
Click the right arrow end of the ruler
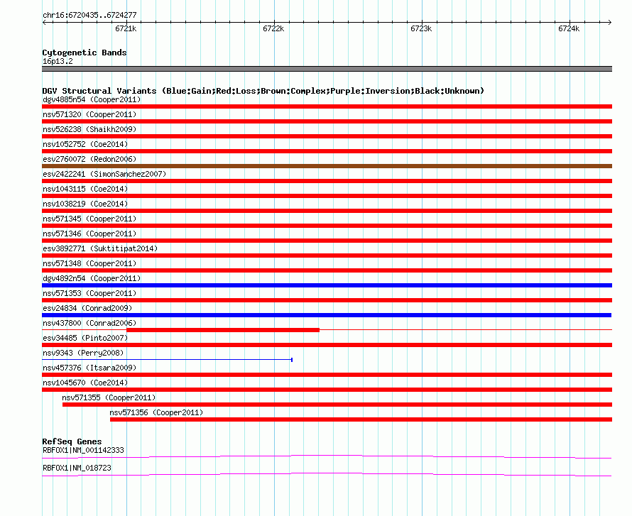click(x=610, y=23)
